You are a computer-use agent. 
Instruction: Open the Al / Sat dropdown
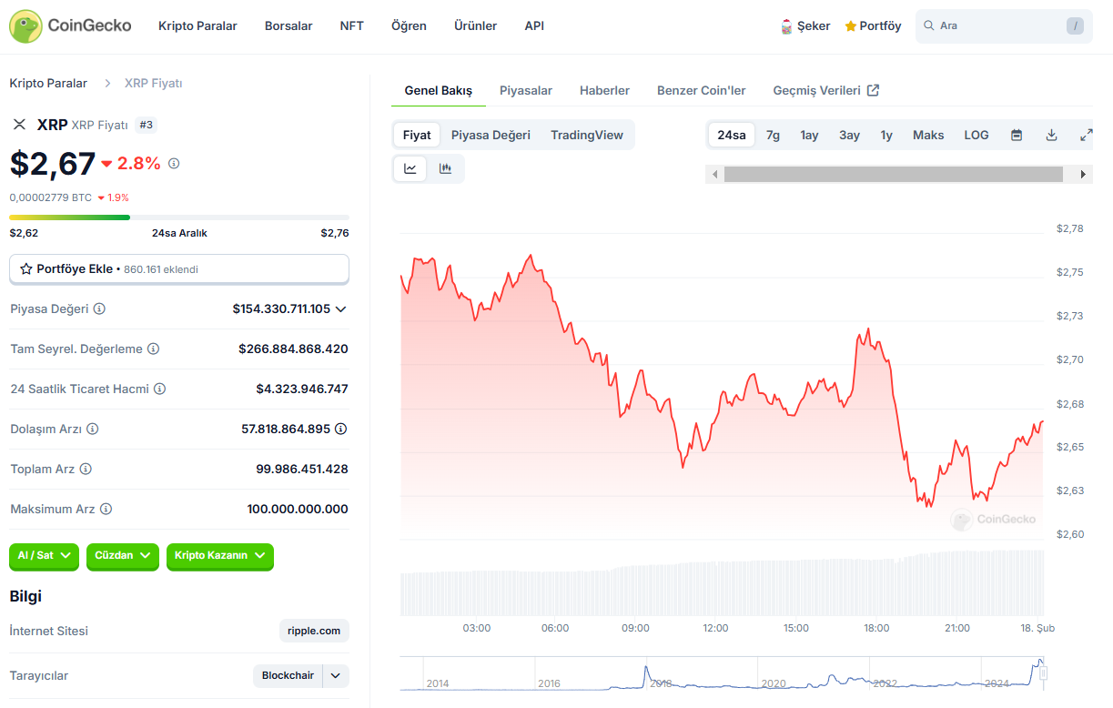point(44,555)
